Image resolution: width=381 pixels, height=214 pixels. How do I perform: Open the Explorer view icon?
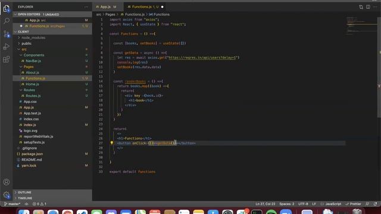point(7,8)
